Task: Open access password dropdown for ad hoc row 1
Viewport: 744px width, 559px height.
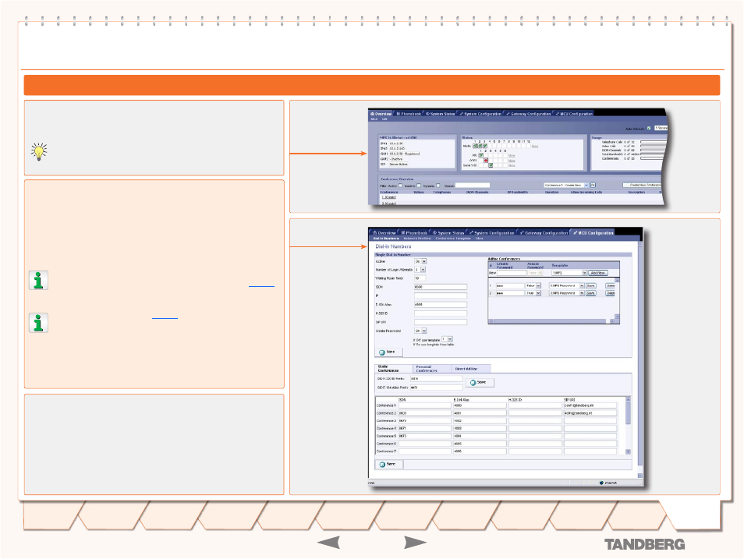Action: 533,285
